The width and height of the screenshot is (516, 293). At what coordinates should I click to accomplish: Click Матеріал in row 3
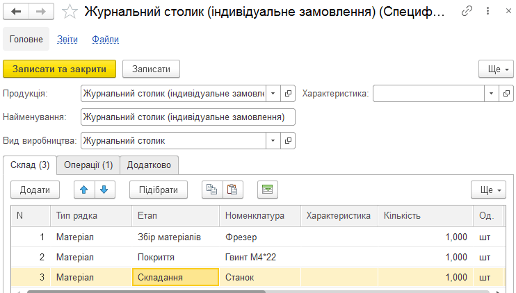(91, 277)
